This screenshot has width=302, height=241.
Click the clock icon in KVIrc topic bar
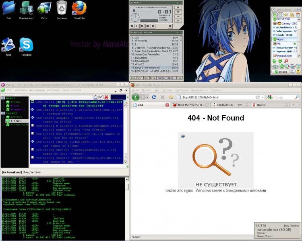click(x=95, y=97)
